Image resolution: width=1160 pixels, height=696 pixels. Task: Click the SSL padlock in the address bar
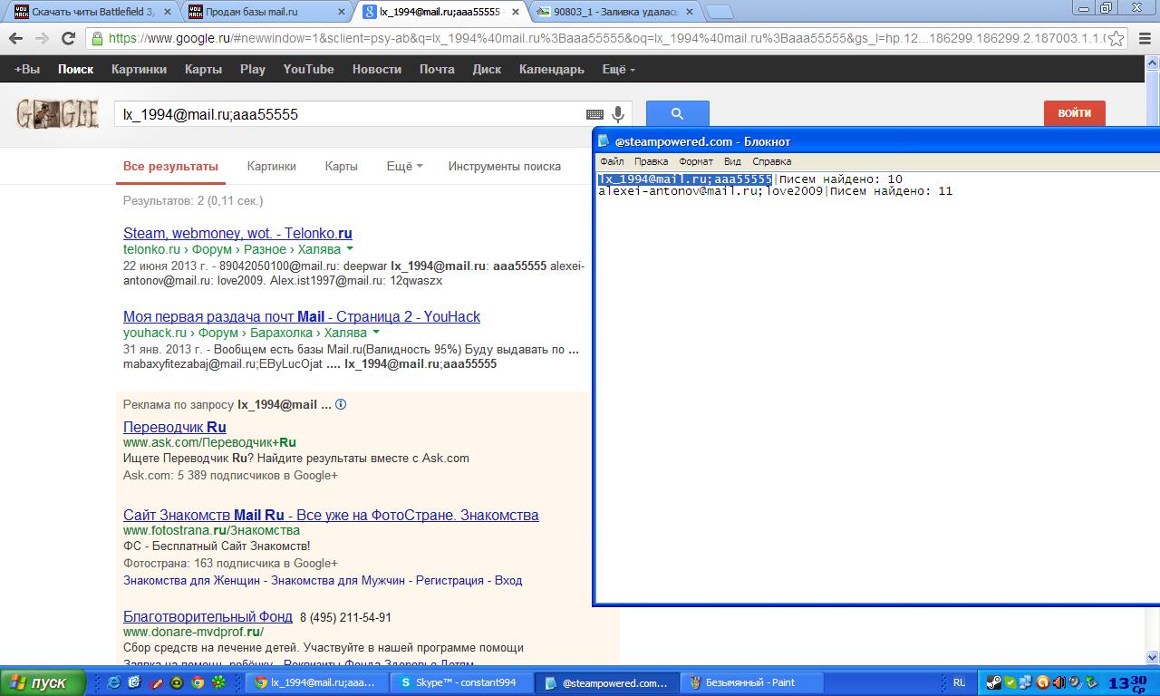tap(97, 39)
